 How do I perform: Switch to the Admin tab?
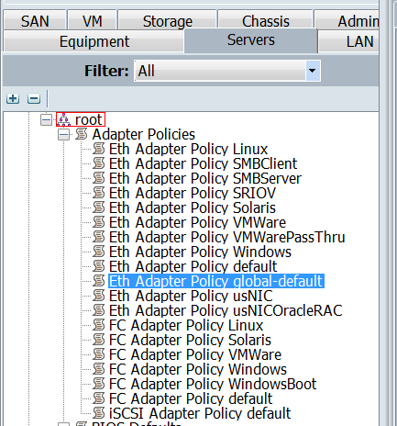[347, 20]
